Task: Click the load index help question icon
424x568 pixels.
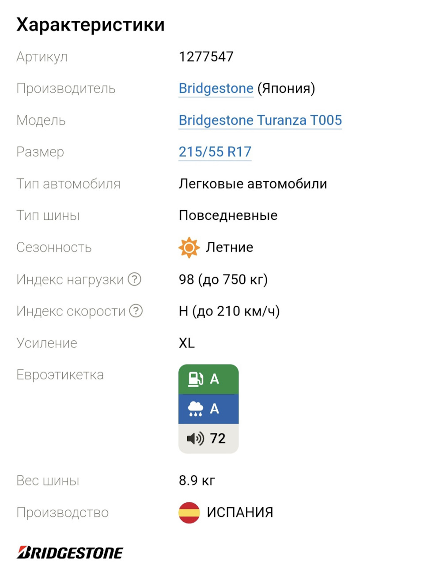Action: pyautogui.click(x=134, y=279)
